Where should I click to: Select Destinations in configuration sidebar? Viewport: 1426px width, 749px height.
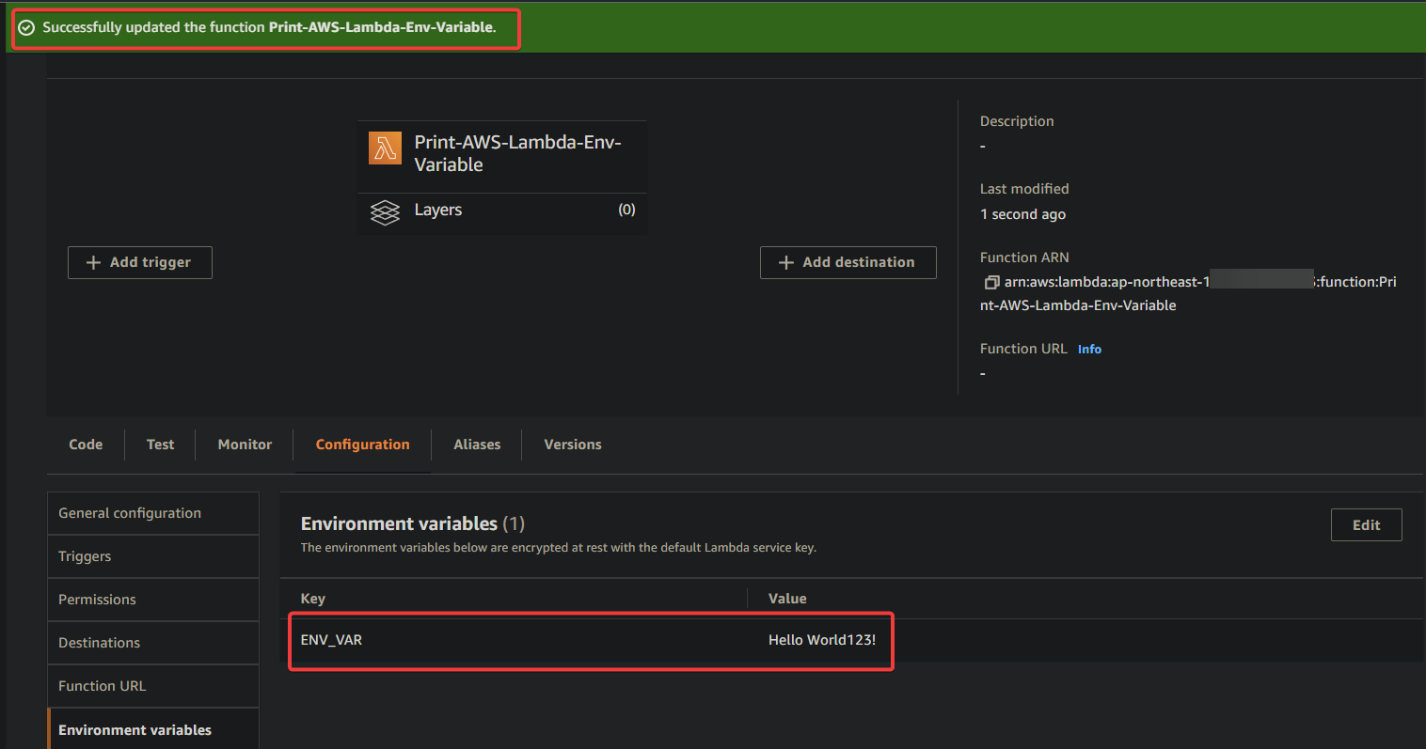[x=153, y=643]
